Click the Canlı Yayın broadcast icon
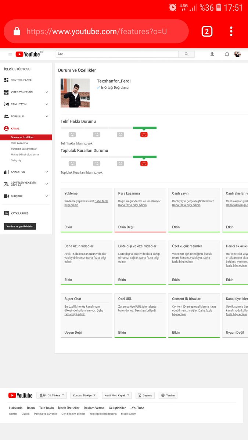Screen dimensions: 248x440 6,104
